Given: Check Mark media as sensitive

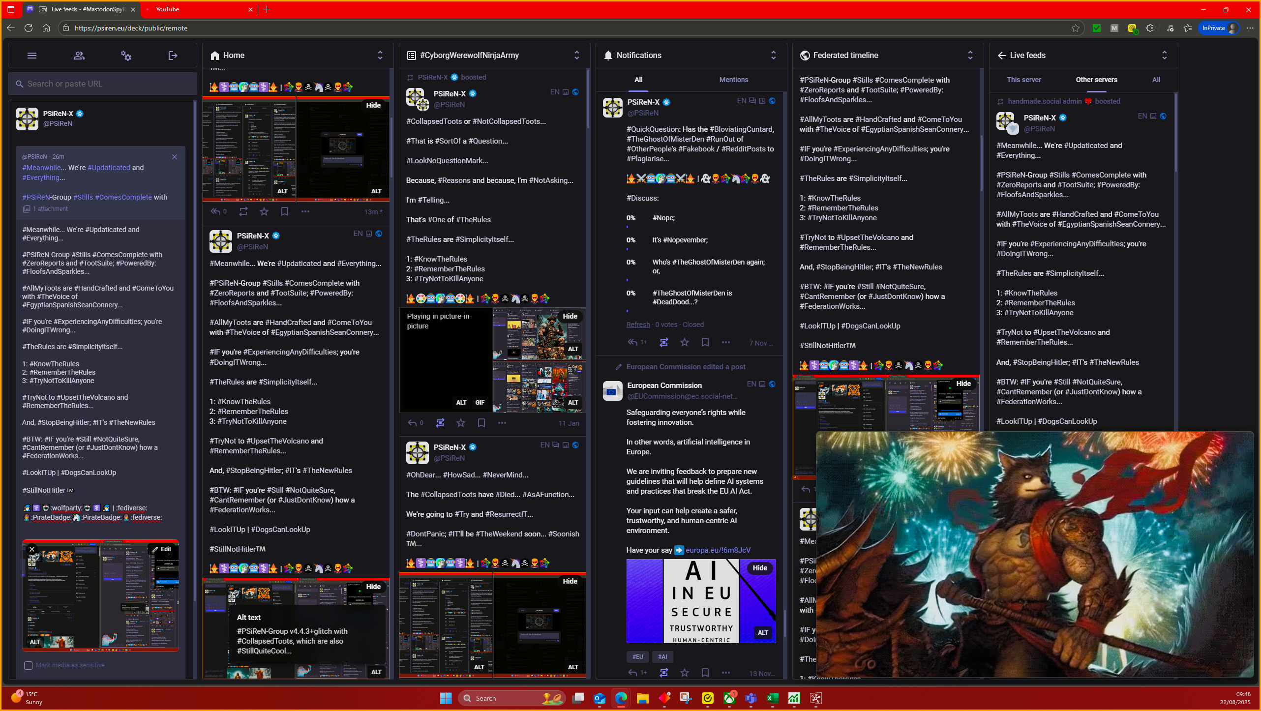Looking at the screenshot, I should tap(29, 665).
